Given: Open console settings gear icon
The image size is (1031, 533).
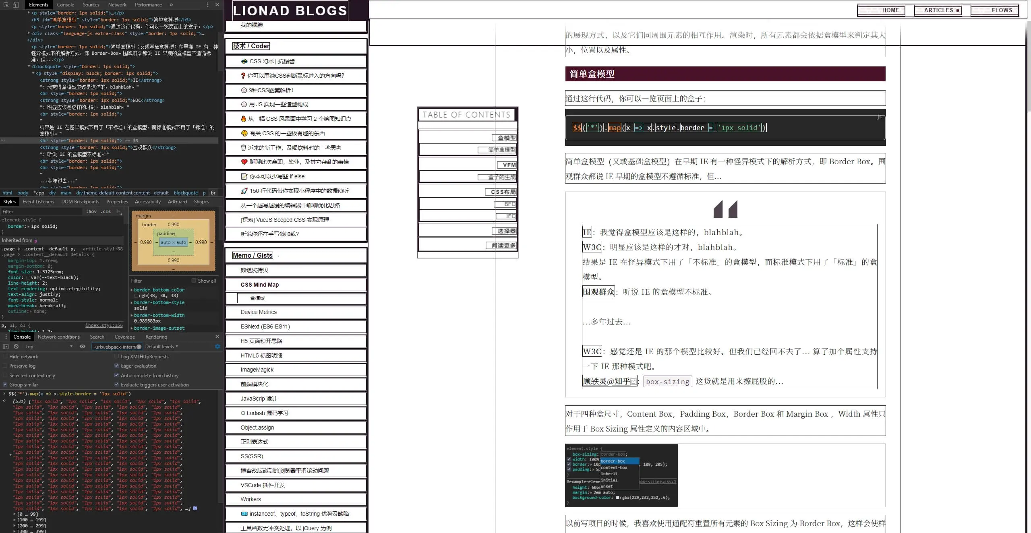Looking at the screenshot, I should tap(217, 347).
